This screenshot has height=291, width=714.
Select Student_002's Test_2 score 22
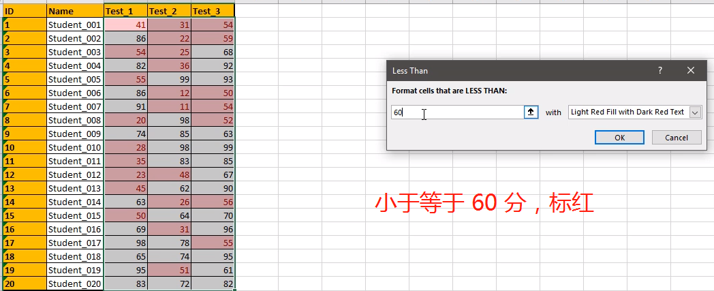[x=170, y=38]
